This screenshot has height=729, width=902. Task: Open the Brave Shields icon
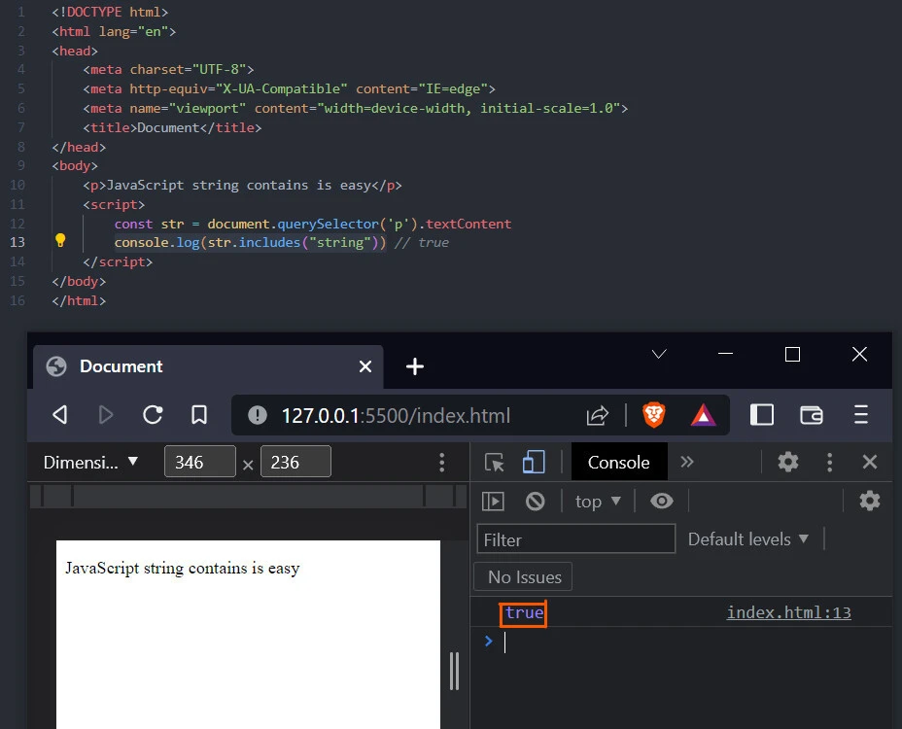point(653,414)
